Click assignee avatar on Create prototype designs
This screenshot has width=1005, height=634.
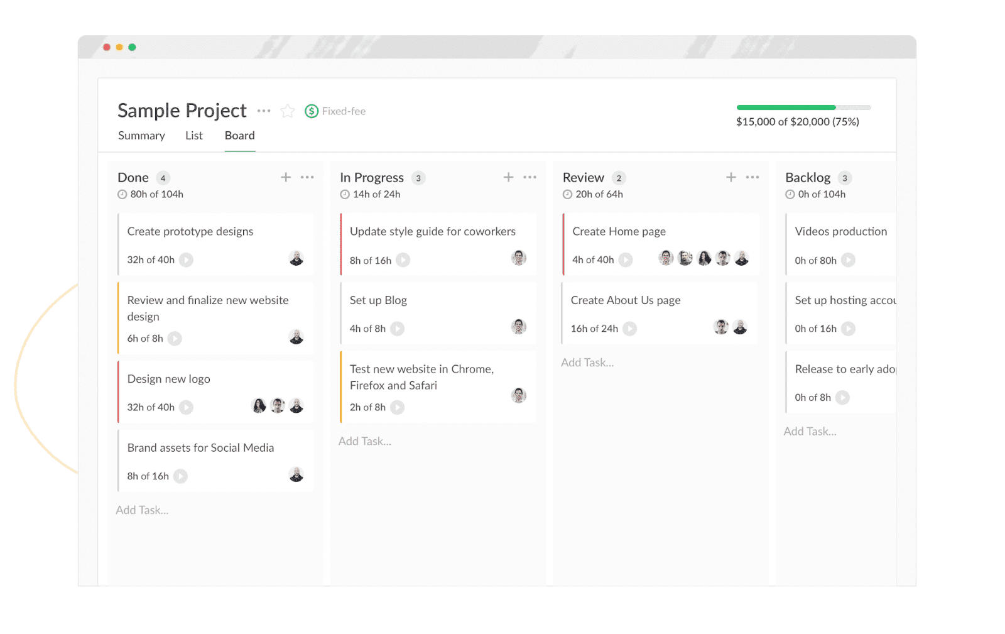296,258
